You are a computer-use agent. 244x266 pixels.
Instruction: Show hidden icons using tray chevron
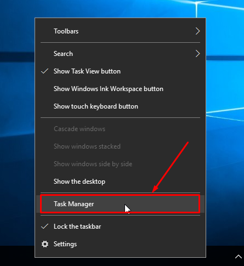238,257
